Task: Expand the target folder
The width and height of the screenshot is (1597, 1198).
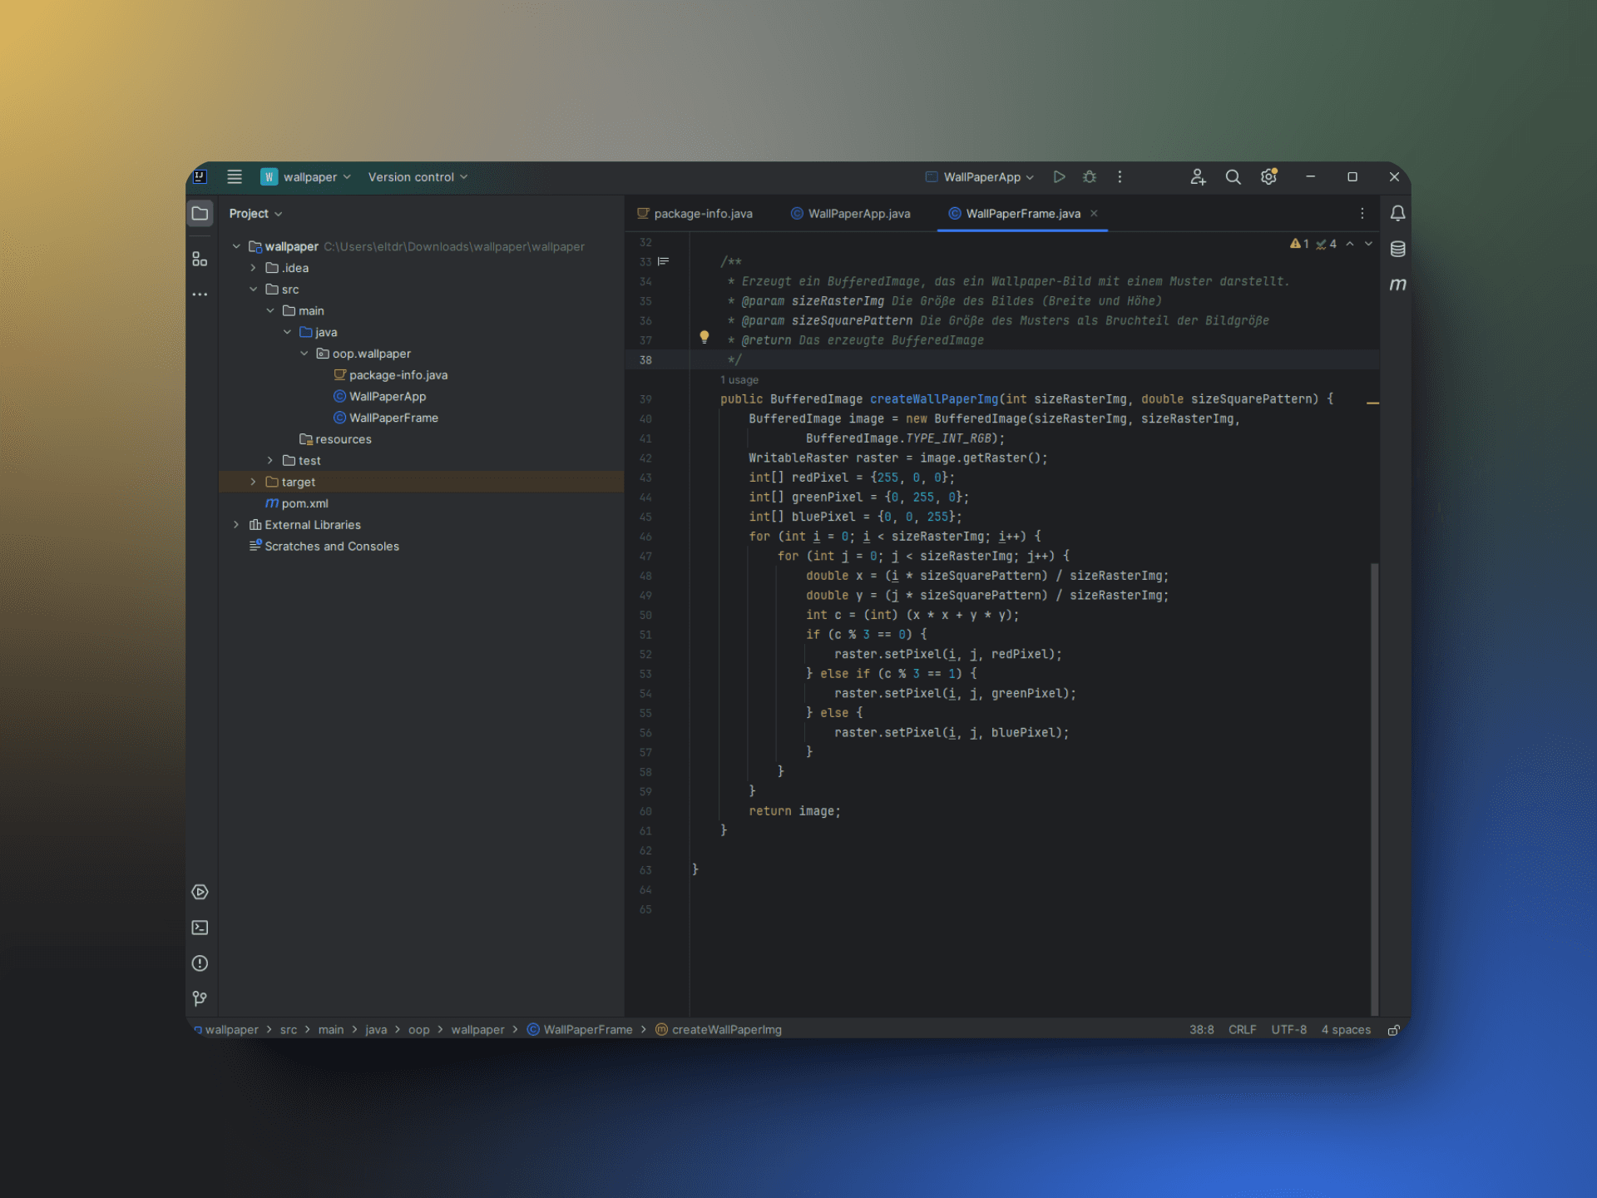Action: click(253, 482)
